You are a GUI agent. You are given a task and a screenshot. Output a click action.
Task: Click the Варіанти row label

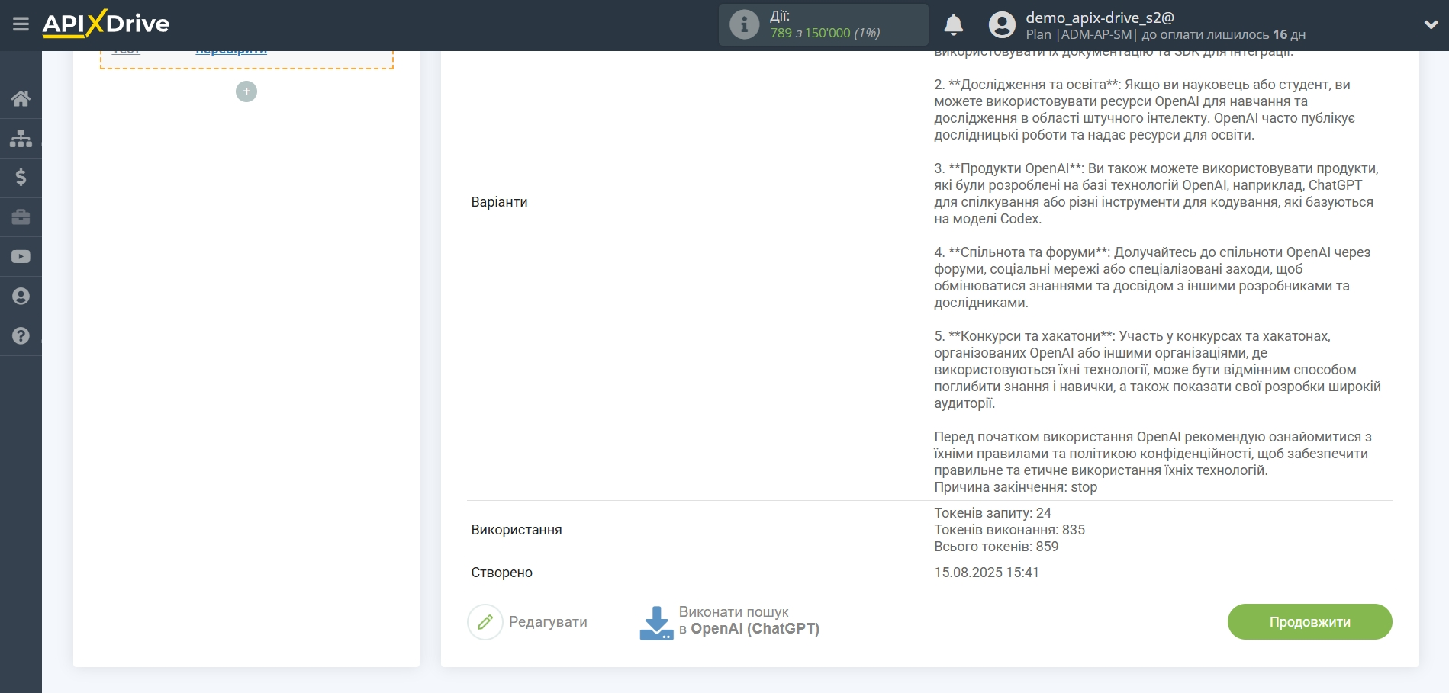(499, 202)
